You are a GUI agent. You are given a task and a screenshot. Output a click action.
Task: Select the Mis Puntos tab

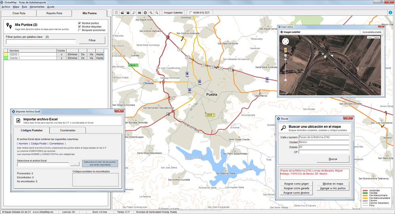(90, 13)
